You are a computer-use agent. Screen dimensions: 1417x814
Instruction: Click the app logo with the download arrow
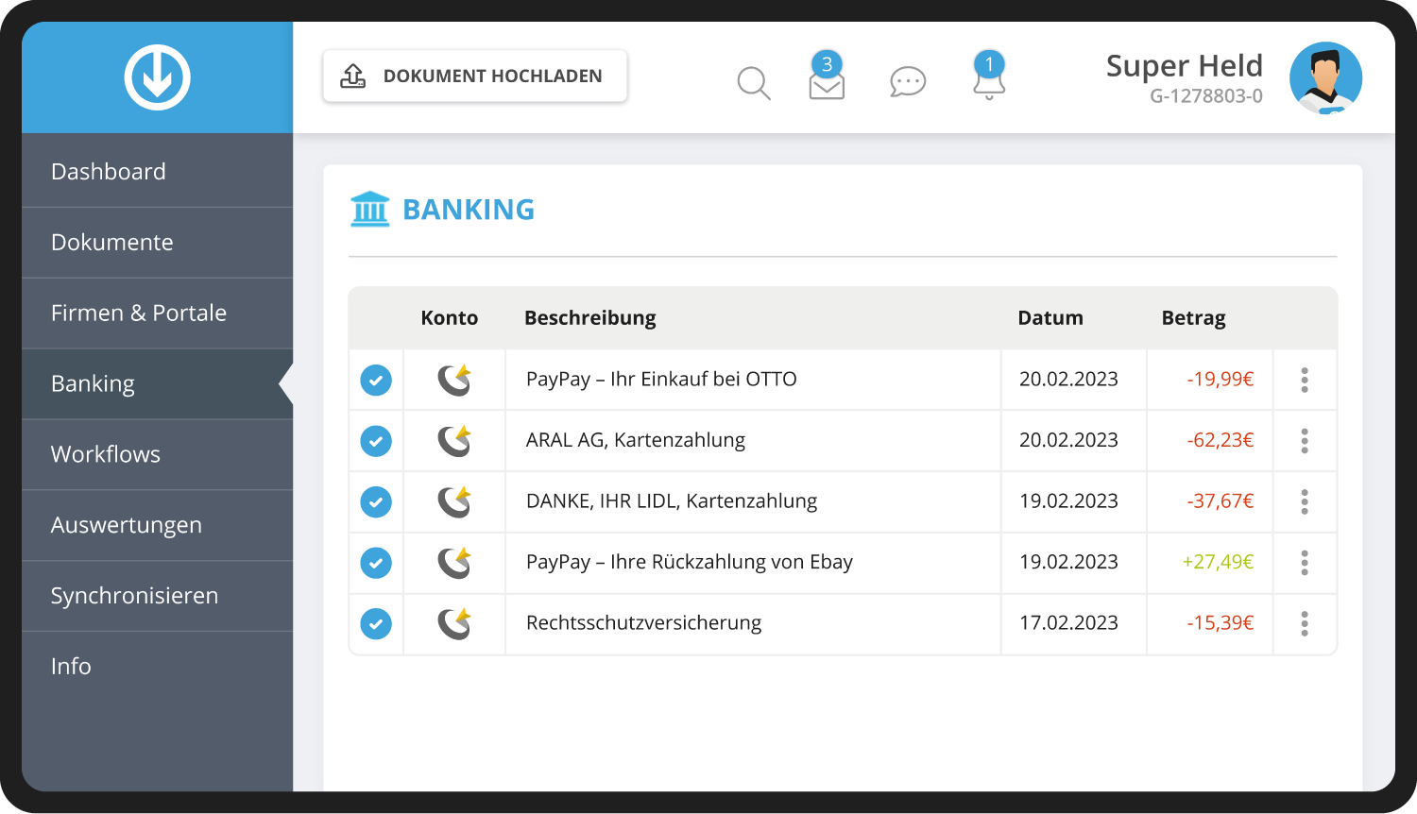coord(157,76)
